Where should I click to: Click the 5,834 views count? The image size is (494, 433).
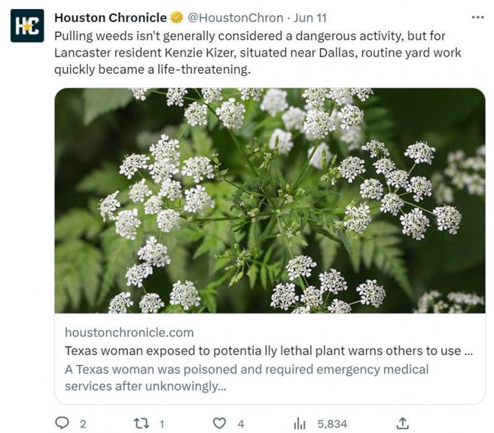pos(332,424)
